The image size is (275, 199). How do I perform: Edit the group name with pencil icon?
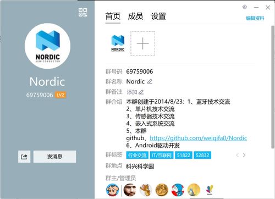(150, 81)
